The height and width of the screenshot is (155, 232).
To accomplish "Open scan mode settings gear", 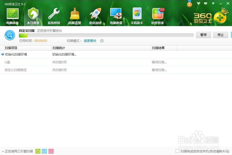I will click(x=102, y=41).
